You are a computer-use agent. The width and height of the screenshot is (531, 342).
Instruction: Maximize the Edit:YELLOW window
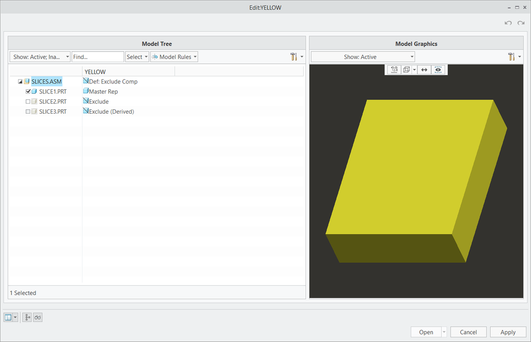[517, 7]
